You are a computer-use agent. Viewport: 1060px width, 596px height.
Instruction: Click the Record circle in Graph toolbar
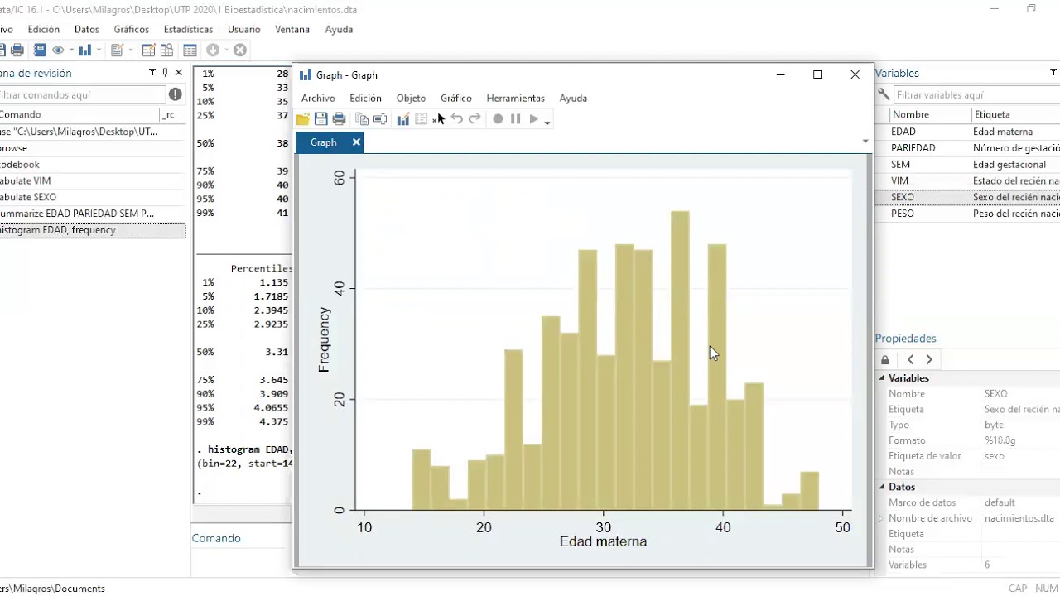pos(498,119)
